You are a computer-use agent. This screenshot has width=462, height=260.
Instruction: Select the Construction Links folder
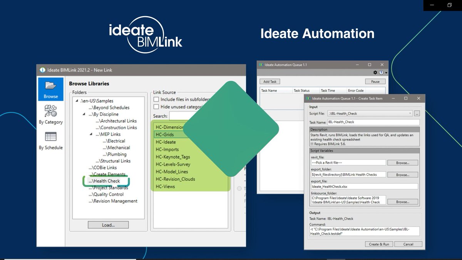(x=116, y=128)
